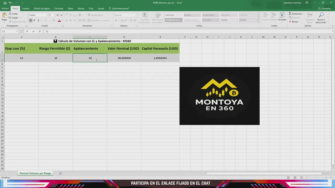Image resolution: width=335 pixels, height=188 pixels.
Task: Expand the formula bar chevron
Action: (x=333, y=31)
